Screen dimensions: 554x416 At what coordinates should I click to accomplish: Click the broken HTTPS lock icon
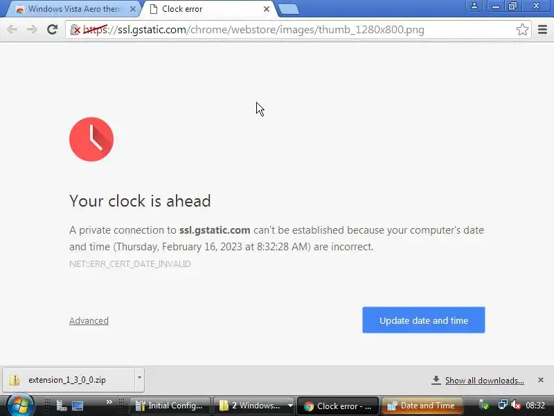(x=75, y=30)
